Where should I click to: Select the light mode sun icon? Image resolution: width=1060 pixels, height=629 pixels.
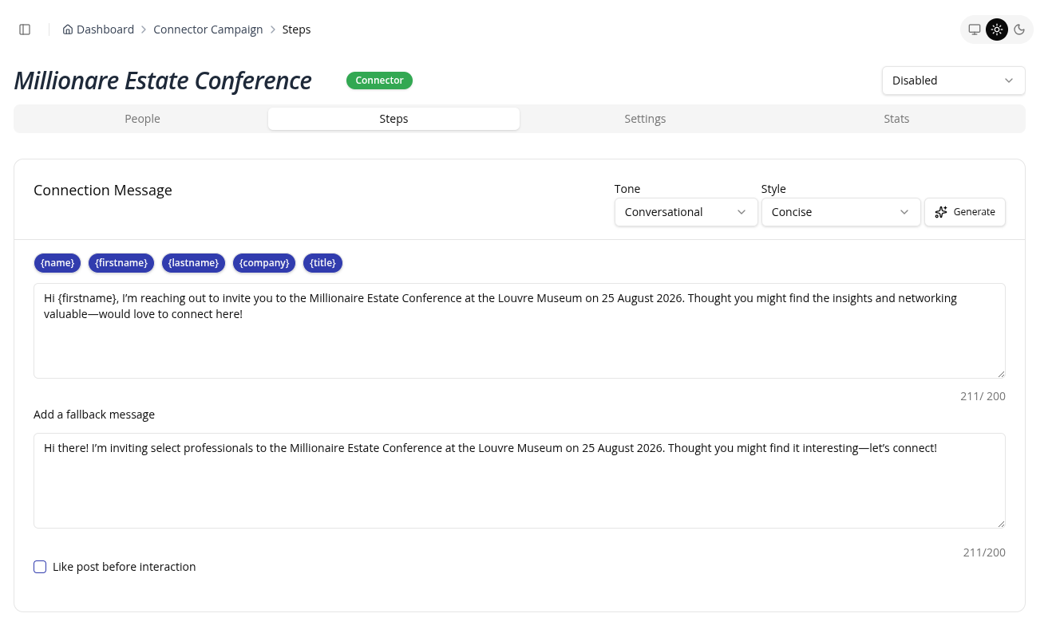pos(997,29)
